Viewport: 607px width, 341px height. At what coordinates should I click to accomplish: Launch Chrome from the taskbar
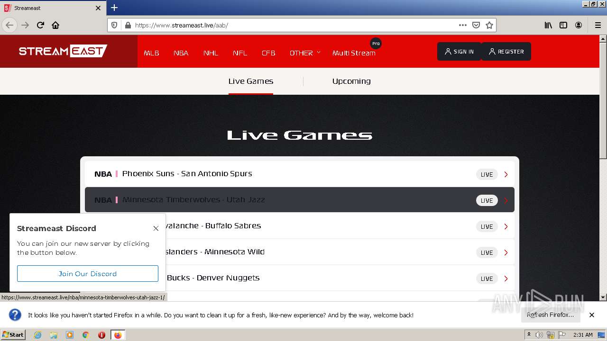point(85,335)
